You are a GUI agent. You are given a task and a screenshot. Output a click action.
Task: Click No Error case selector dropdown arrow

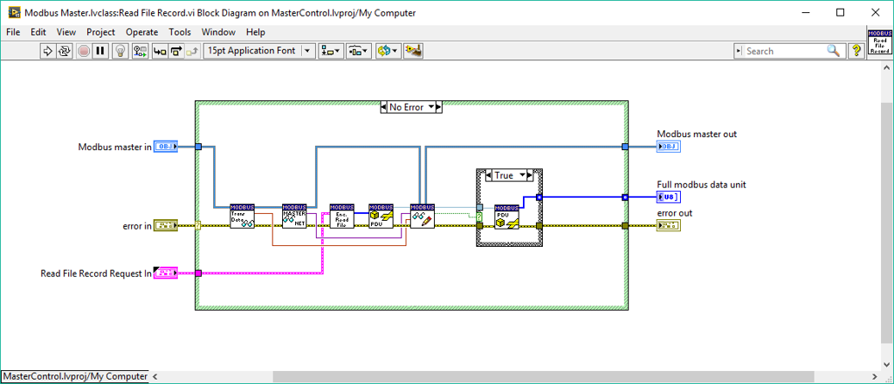tap(431, 106)
